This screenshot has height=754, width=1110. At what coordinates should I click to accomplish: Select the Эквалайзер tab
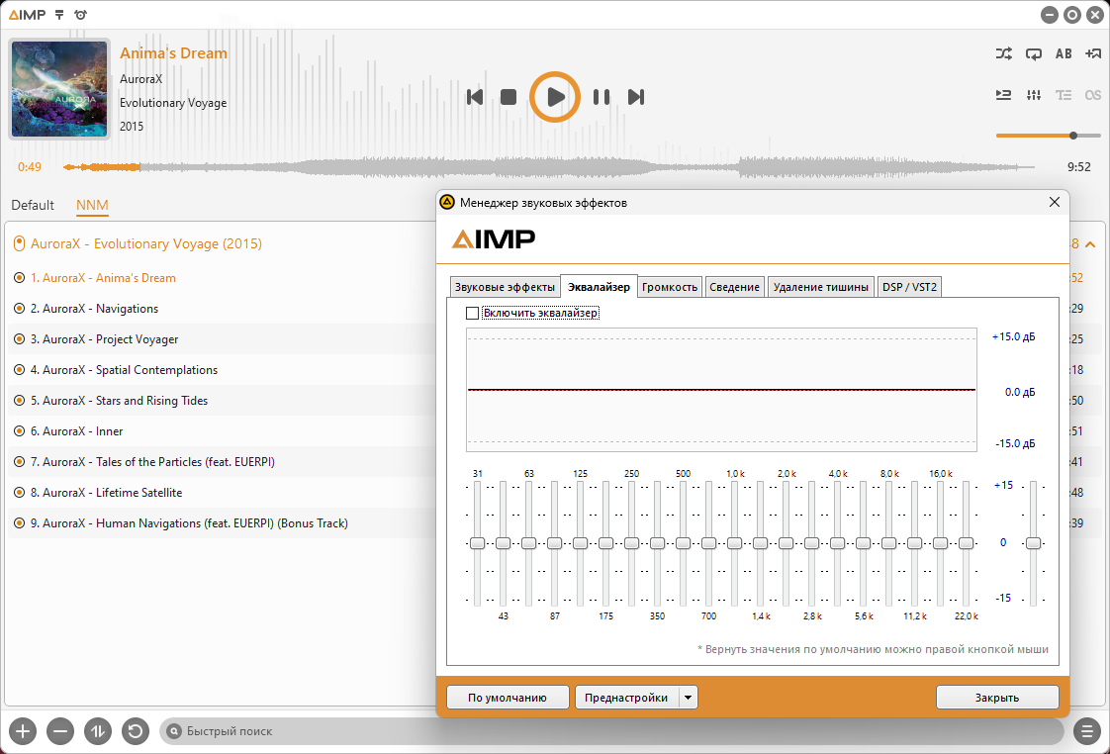599,287
